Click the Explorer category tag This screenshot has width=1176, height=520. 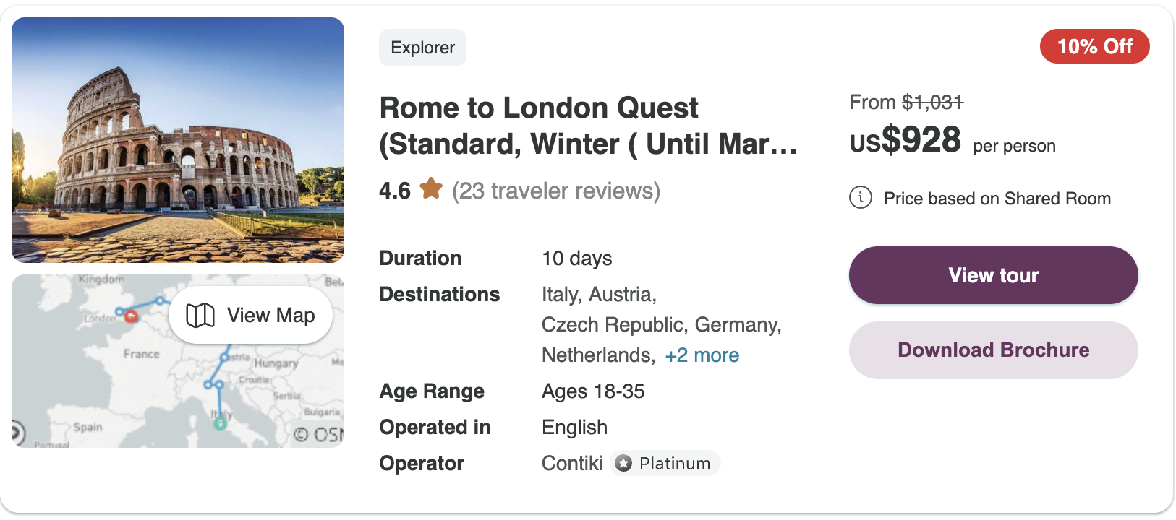coord(422,47)
